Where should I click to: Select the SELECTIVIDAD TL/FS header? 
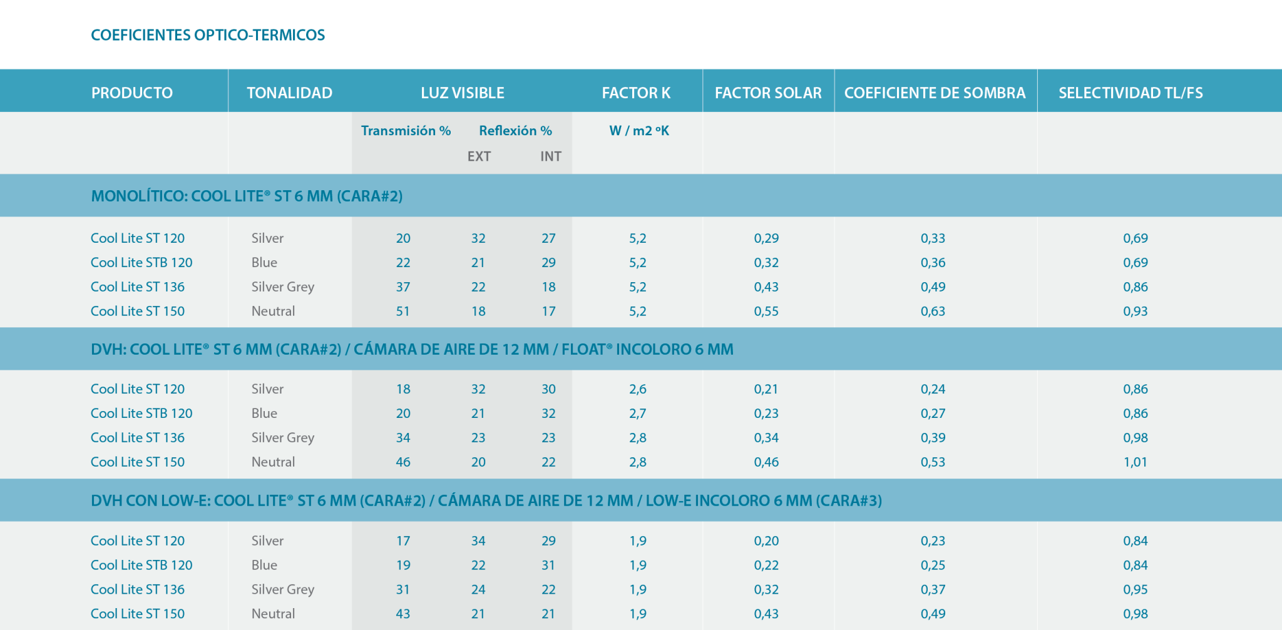coord(1131,93)
